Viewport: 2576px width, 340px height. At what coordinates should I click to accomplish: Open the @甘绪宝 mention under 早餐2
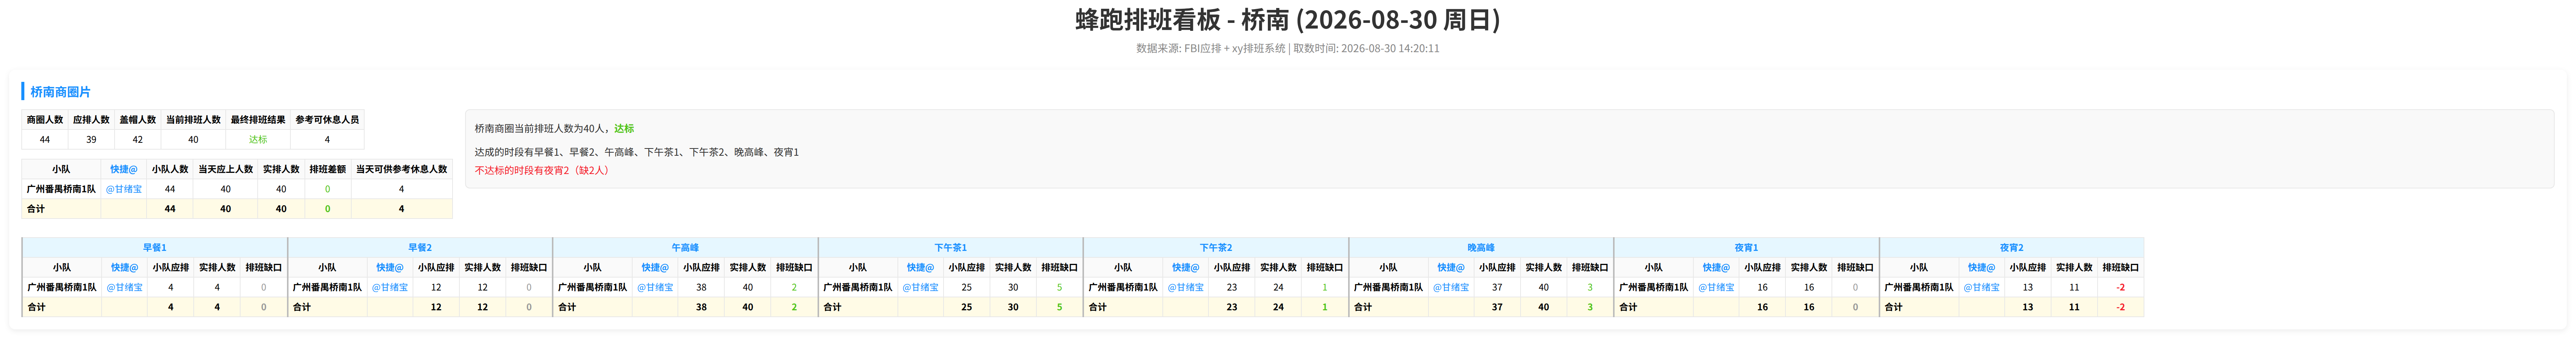[390, 287]
